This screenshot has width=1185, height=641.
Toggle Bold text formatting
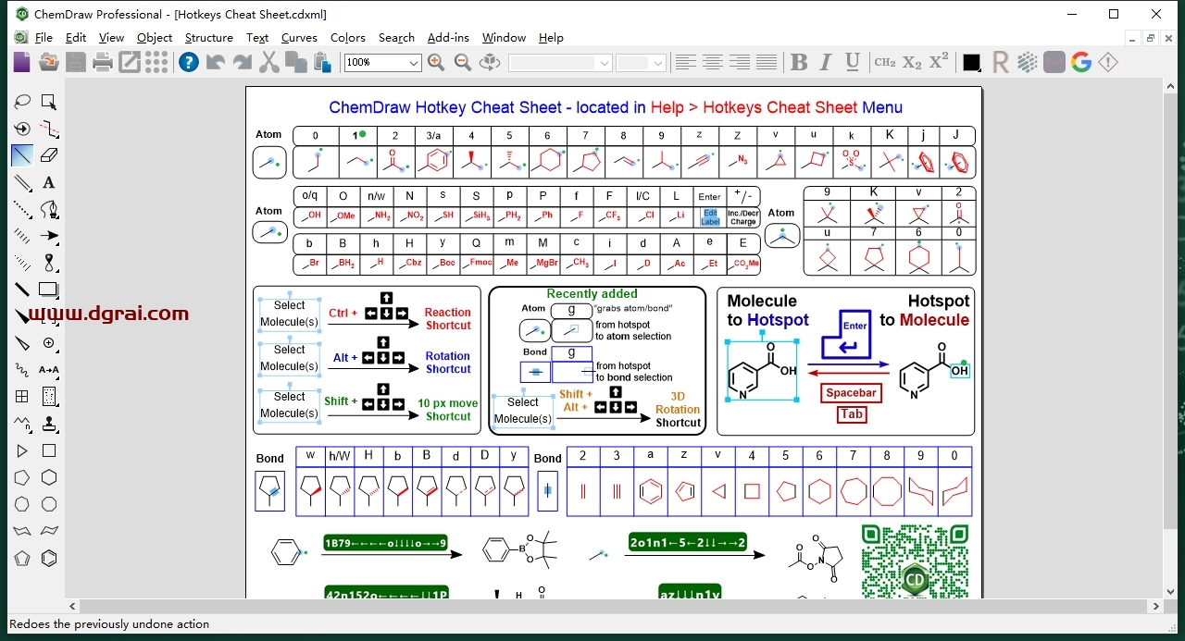coord(799,62)
